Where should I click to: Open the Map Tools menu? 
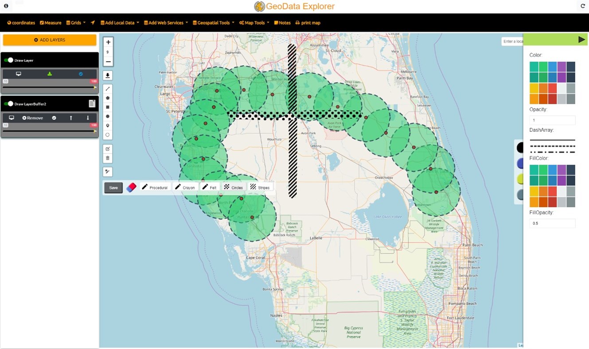pyautogui.click(x=254, y=23)
